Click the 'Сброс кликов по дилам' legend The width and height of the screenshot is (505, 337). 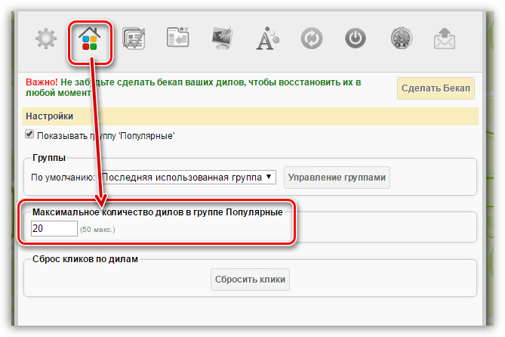pos(85,260)
